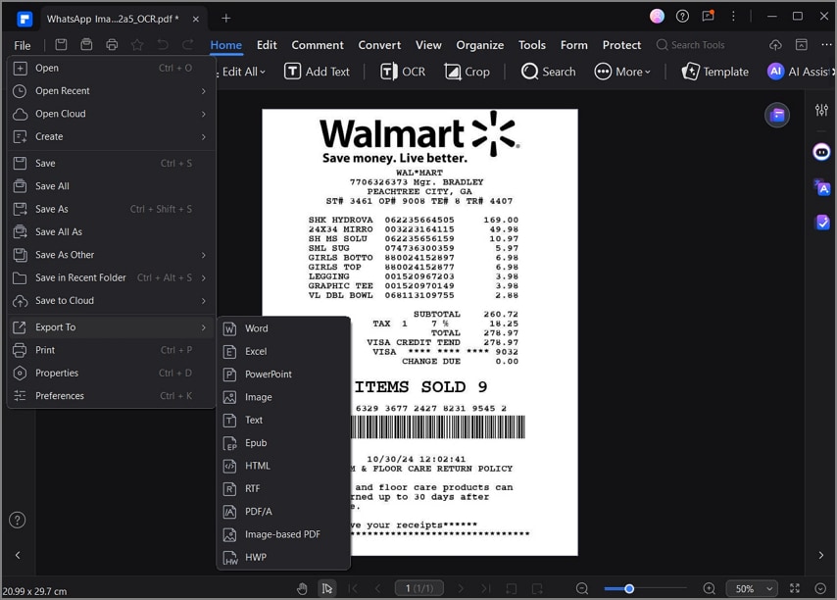
Task: Export the PDF to HTML
Action: 283,466
